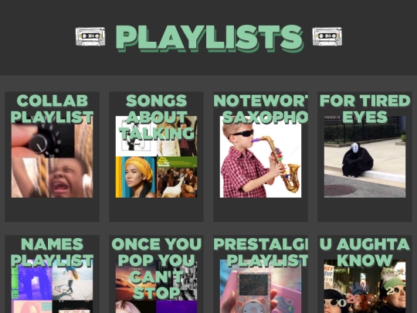
Task: Select the FOR TIRED EYES title
Action: [364, 109]
